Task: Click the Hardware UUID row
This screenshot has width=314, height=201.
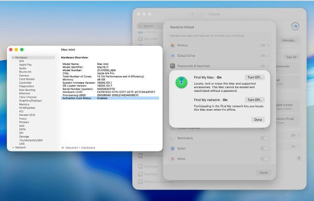Action: click(110, 92)
